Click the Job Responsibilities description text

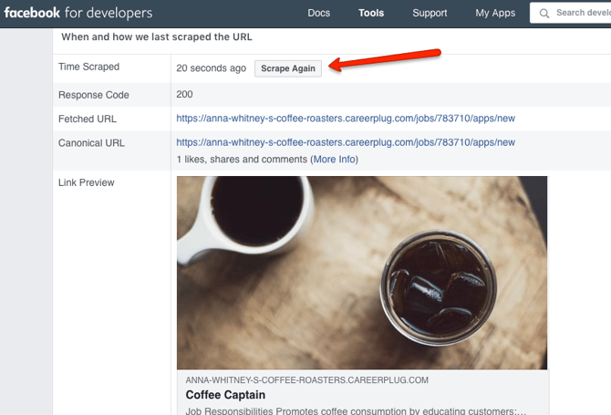pos(356,410)
